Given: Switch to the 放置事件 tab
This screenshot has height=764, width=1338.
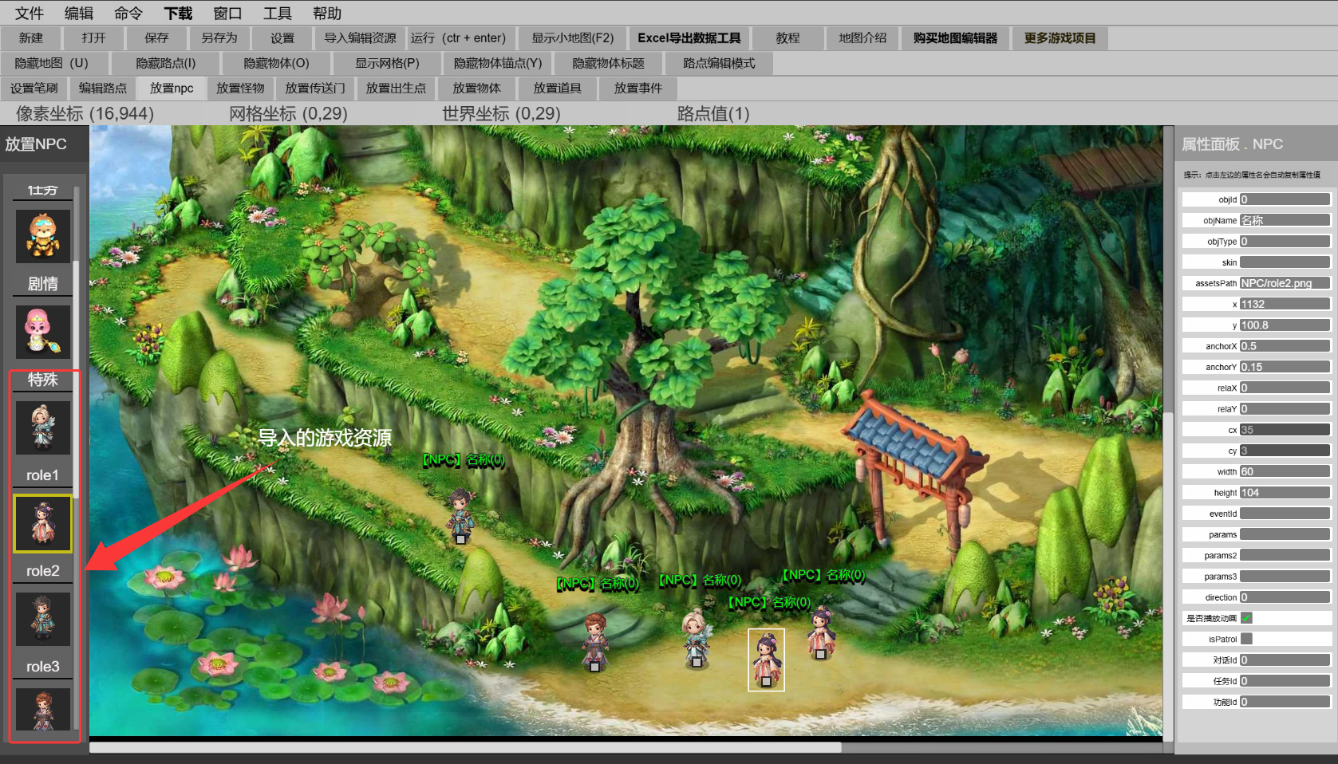Looking at the screenshot, I should 638,88.
